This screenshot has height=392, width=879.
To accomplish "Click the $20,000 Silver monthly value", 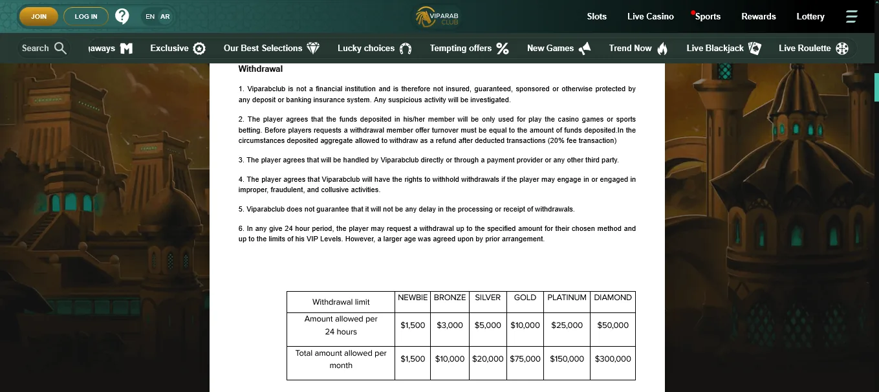I will (488, 359).
